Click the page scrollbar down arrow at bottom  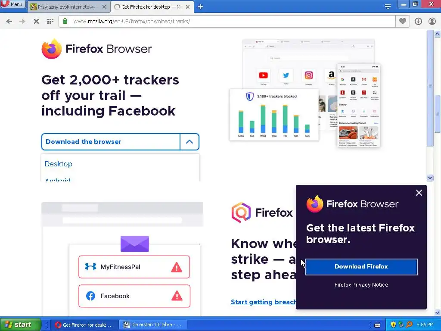tap(438, 312)
